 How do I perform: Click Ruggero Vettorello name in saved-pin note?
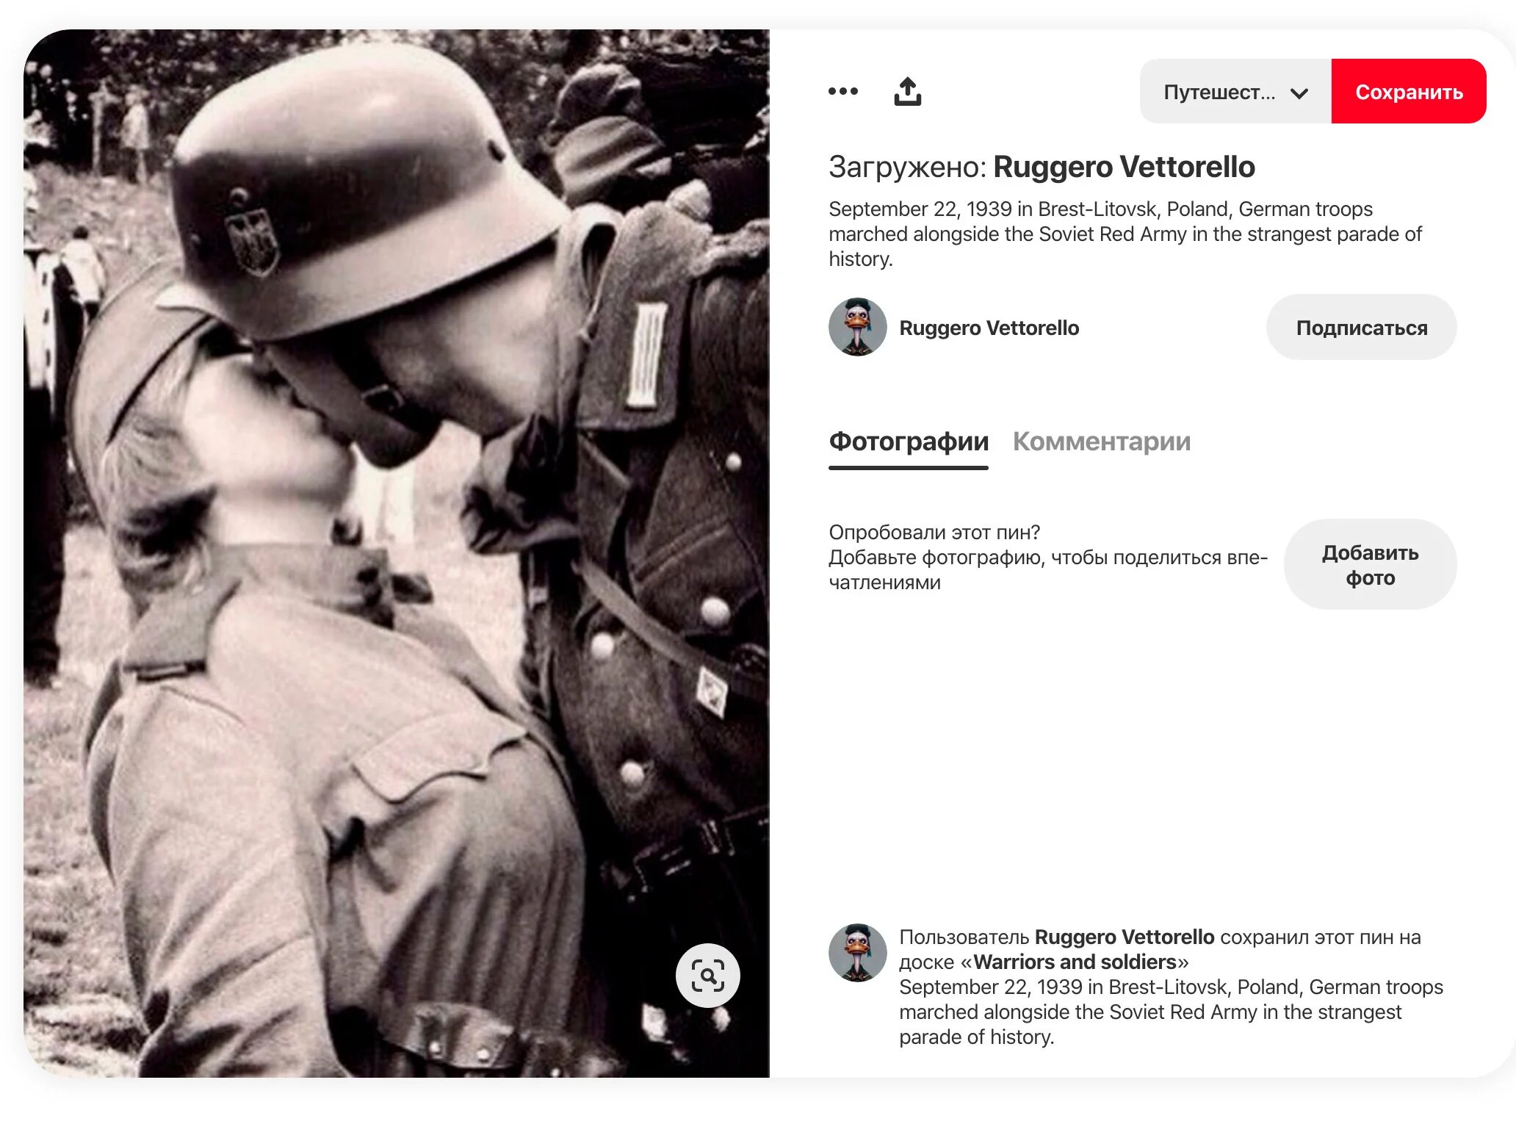1124,937
